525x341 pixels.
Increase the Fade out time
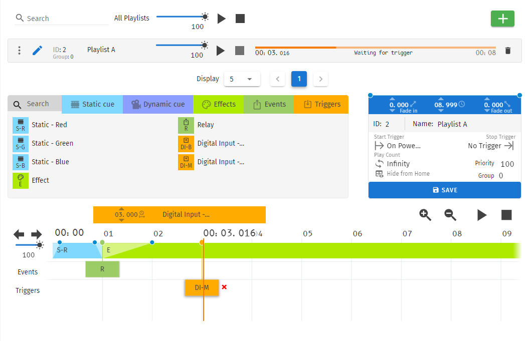(487, 99)
